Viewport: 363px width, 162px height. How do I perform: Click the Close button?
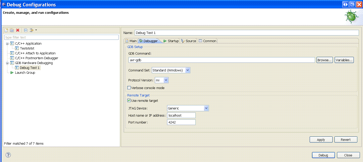coord(348,155)
